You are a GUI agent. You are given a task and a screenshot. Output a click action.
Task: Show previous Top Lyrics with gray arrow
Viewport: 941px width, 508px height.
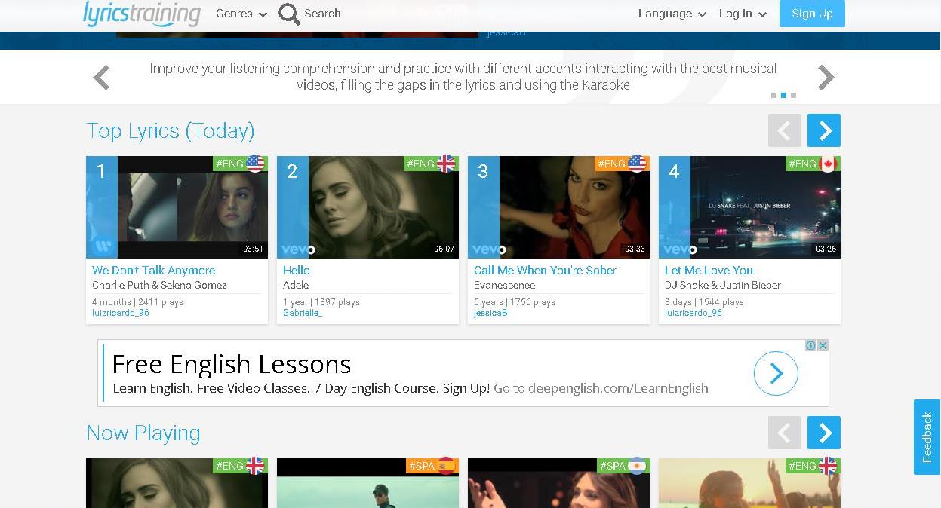(x=784, y=130)
